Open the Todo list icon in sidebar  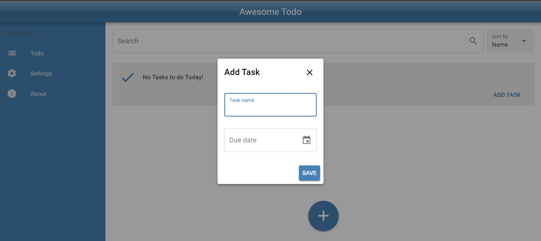point(12,53)
